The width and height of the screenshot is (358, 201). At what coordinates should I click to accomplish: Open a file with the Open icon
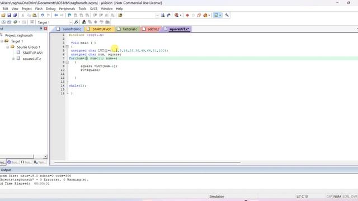(3, 15)
